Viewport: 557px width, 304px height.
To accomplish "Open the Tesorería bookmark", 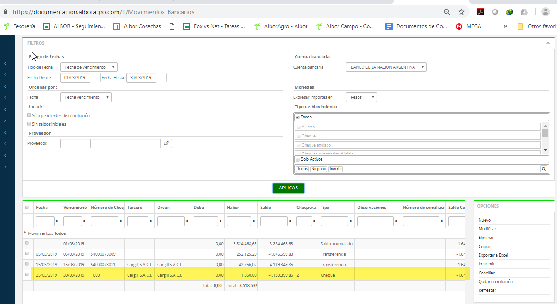I will point(19,26).
